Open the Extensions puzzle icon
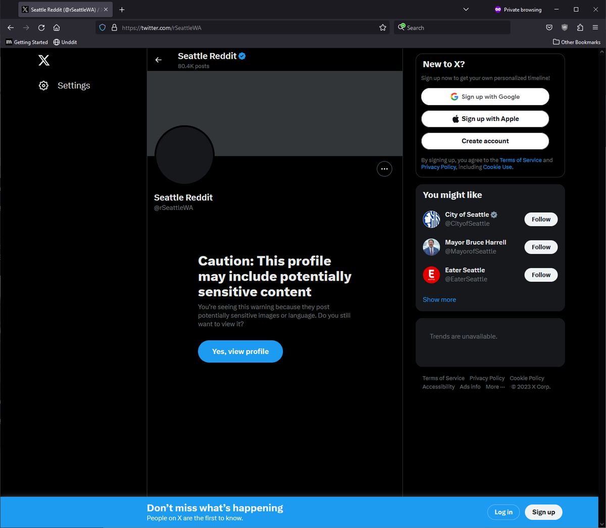Screen dimensions: 606x528 580,28
